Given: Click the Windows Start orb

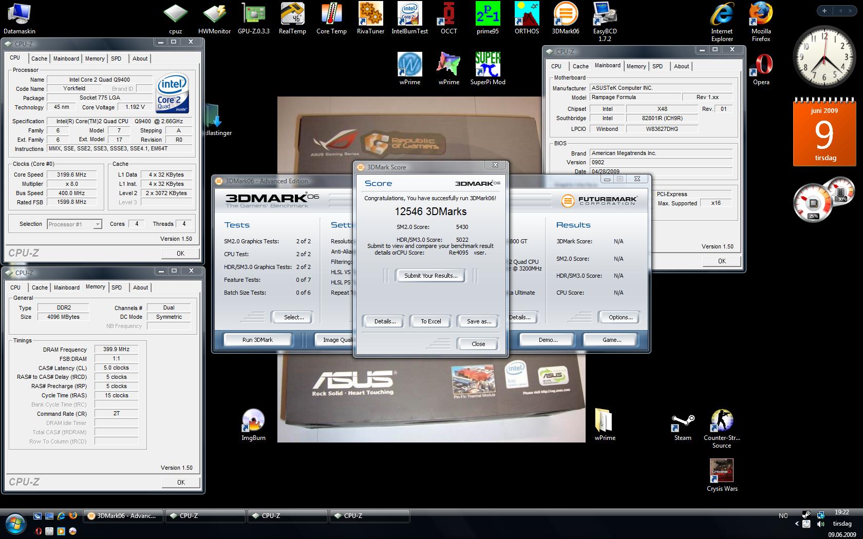Looking at the screenshot, I should (15, 524).
